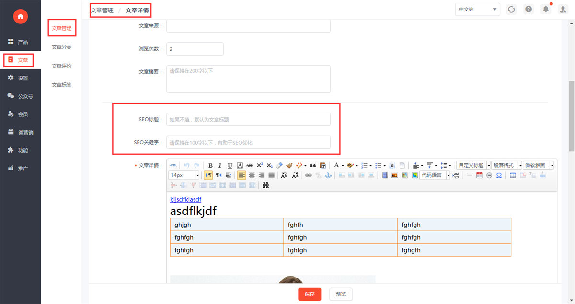Open the 公众号 sidebar menu
The width and height of the screenshot is (575, 304).
point(20,96)
